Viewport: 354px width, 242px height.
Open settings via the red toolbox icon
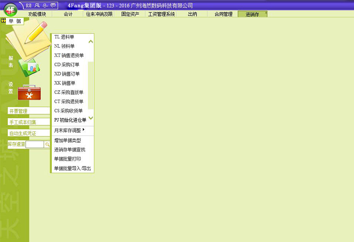29,93
